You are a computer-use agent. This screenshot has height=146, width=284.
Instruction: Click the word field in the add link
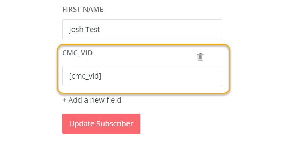coord(114,100)
